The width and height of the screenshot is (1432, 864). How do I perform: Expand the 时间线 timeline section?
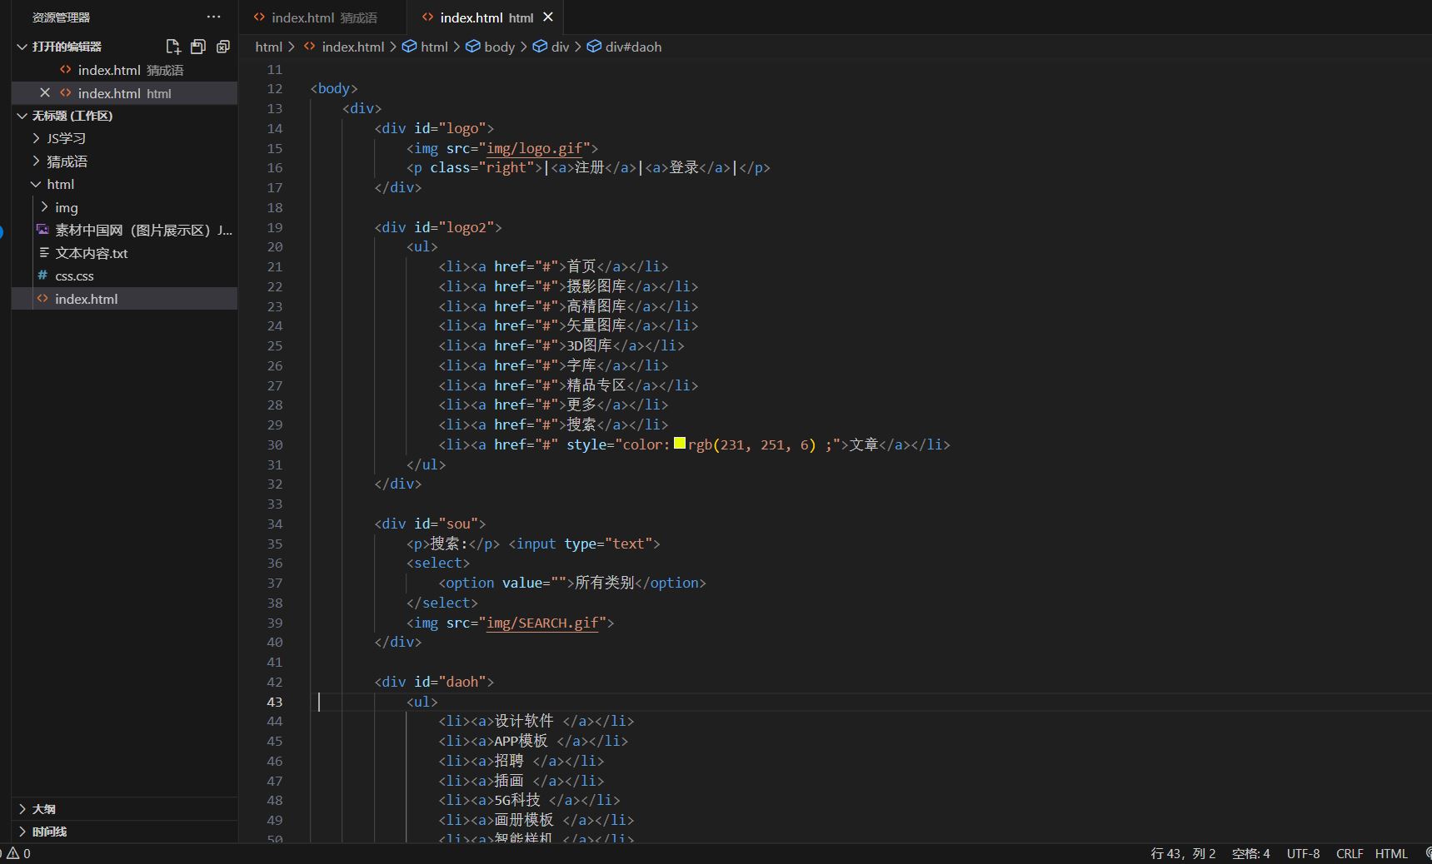(x=22, y=832)
